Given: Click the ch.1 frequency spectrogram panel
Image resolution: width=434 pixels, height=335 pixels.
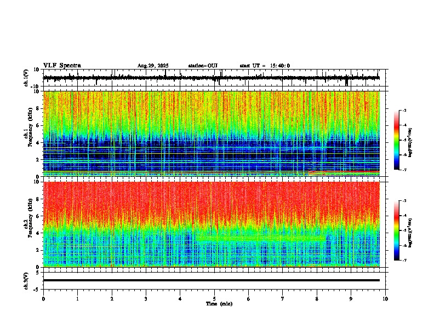Looking at the screenshot, I should [x=212, y=134].
